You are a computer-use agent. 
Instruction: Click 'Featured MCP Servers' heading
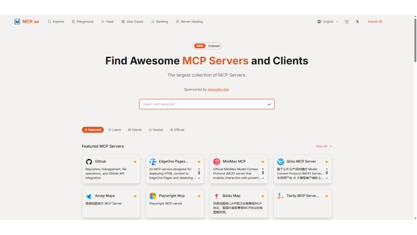[103, 146]
